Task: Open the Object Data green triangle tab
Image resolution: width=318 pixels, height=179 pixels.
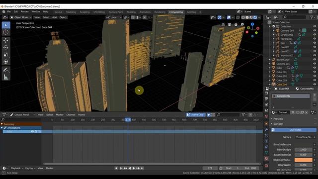Action: pos(266,153)
